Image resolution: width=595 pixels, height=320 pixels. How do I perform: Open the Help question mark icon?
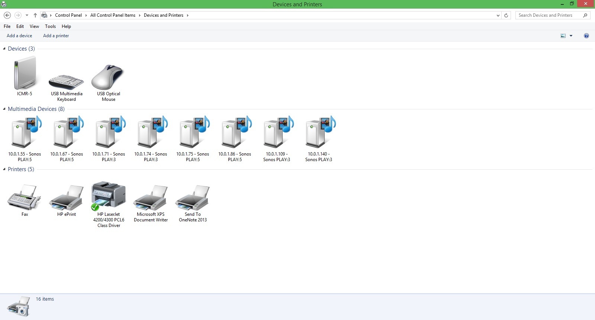pyautogui.click(x=586, y=36)
